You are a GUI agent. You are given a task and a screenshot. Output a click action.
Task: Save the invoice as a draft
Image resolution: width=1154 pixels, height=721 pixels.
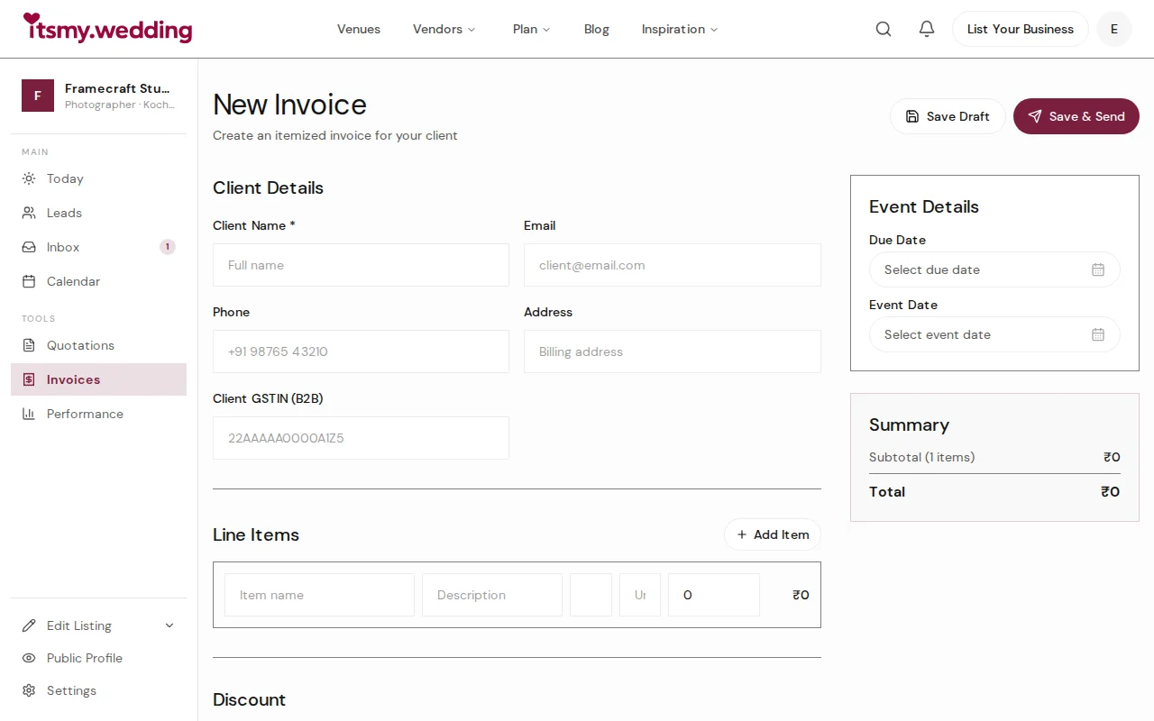tap(948, 116)
